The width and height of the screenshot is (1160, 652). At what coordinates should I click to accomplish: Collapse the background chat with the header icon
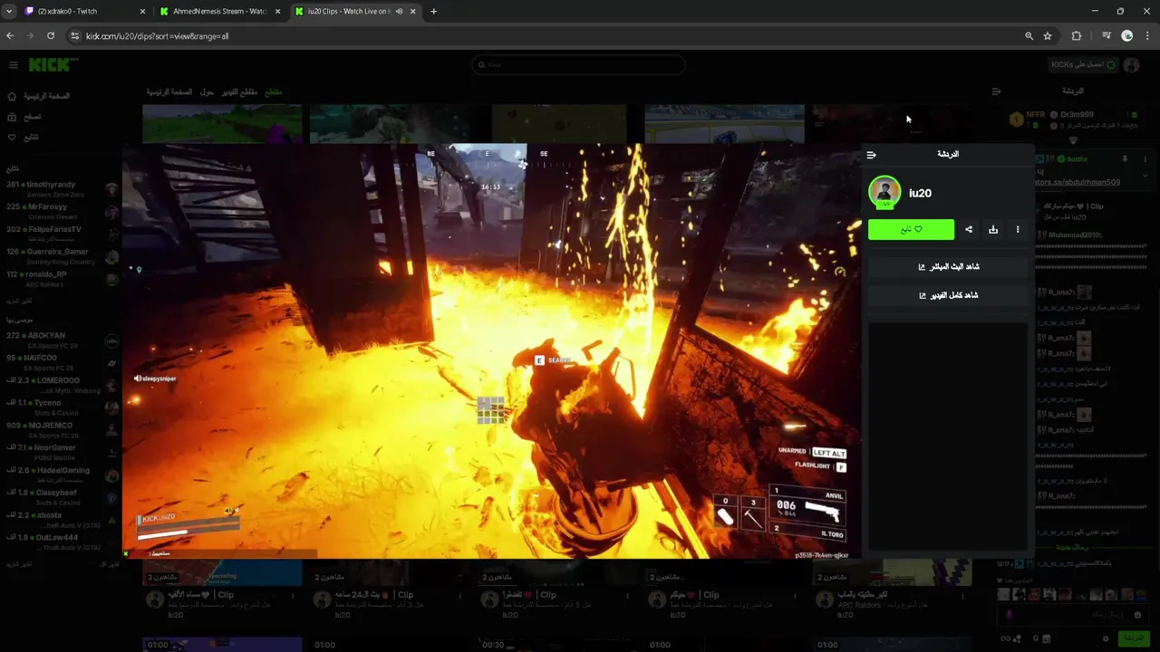pos(996,91)
